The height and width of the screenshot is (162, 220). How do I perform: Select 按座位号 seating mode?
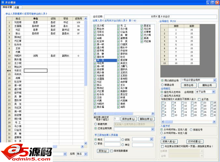click(x=191, y=130)
